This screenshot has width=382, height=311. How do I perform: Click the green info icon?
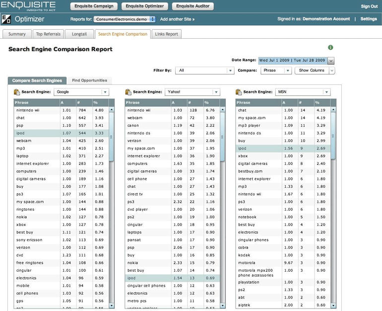click(x=330, y=47)
